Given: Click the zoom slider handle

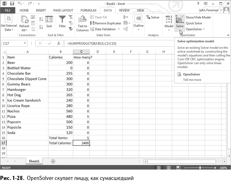Looking at the screenshot, I should click(200, 167).
